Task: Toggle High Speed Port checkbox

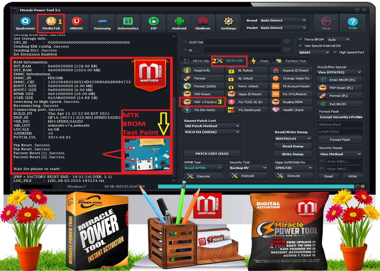Action: (335, 52)
